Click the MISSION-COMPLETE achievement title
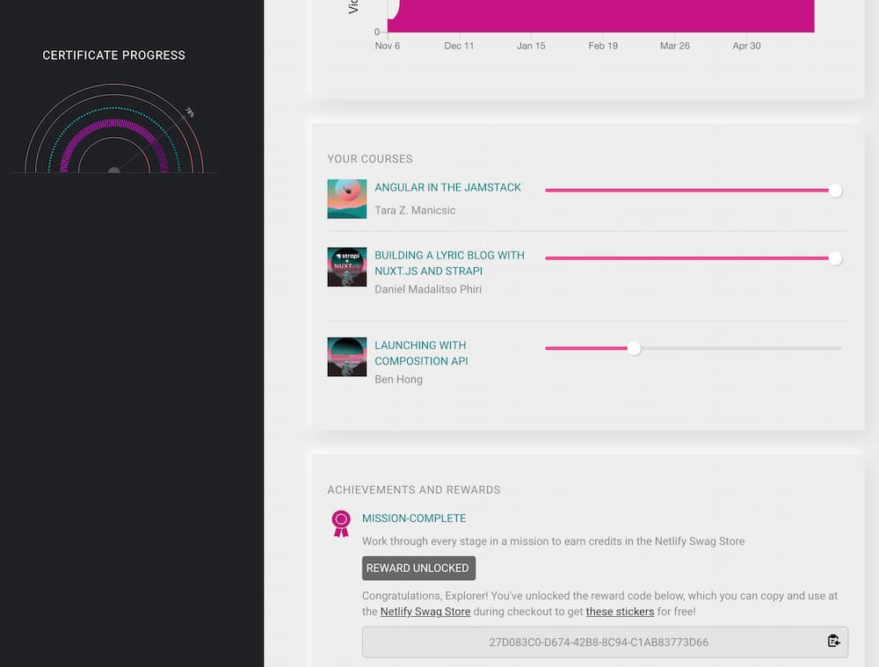Viewport: 879px width, 667px height. pyautogui.click(x=414, y=518)
